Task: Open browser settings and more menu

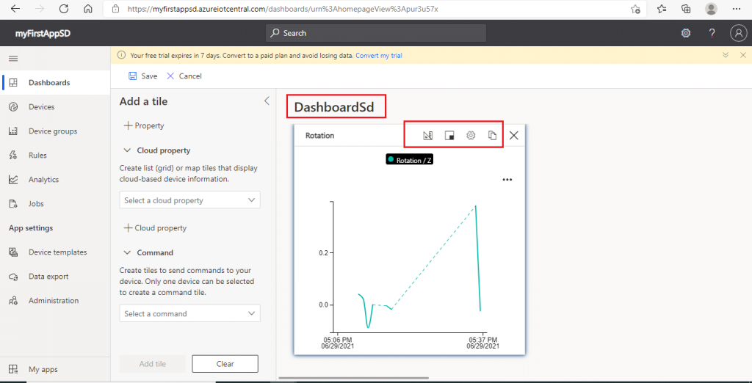Action: click(x=737, y=9)
